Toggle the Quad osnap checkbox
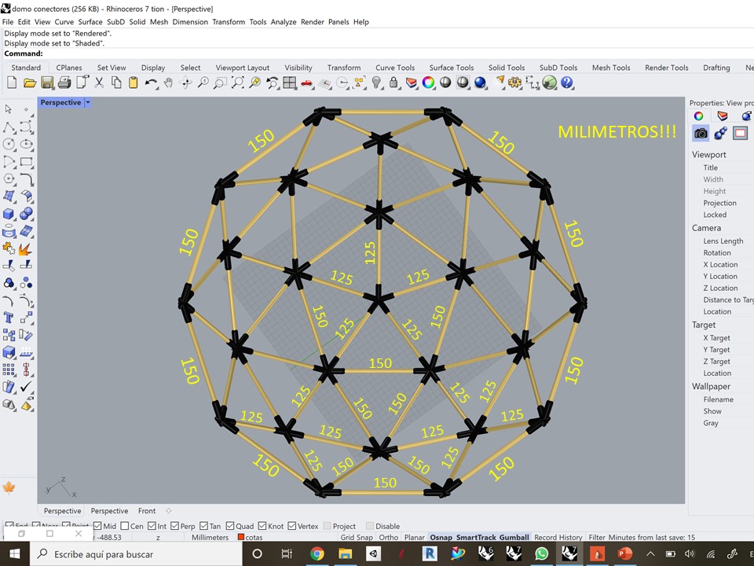Viewport: 754px width, 566px height. point(230,526)
